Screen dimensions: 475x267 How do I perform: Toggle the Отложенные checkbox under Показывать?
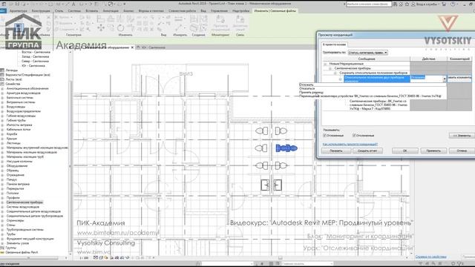(325, 135)
